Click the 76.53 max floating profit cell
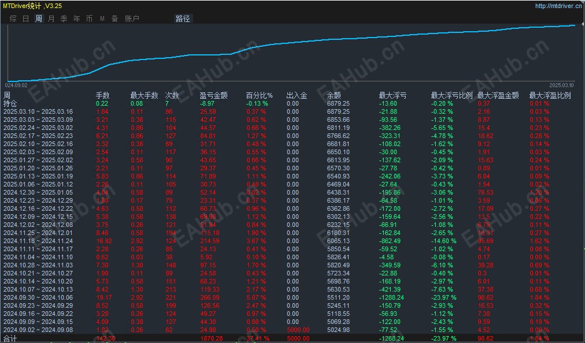The width and height of the screenshot is (585, 343). tap(486, 192)
